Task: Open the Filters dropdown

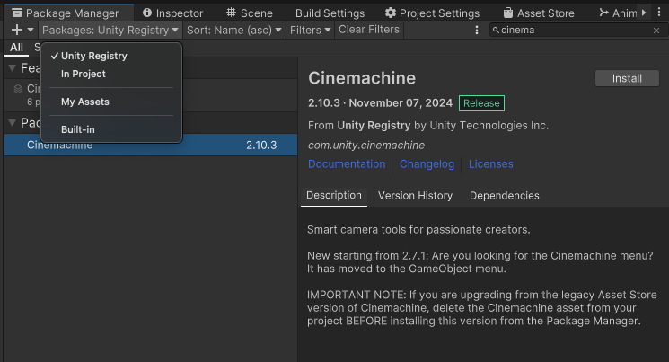Action: click(x=310, y=30)
